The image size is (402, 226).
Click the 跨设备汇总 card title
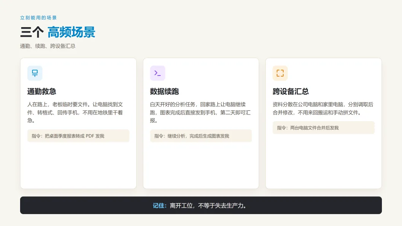[290, 91]
